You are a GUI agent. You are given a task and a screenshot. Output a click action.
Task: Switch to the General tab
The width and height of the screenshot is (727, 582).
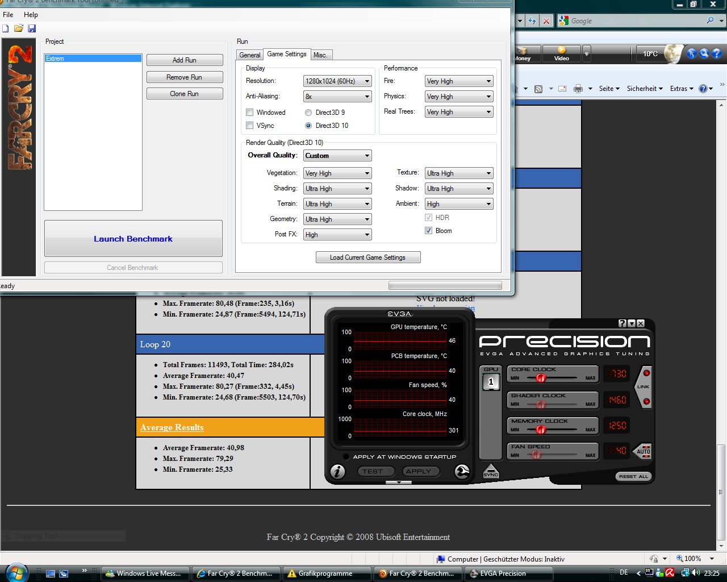250,55
